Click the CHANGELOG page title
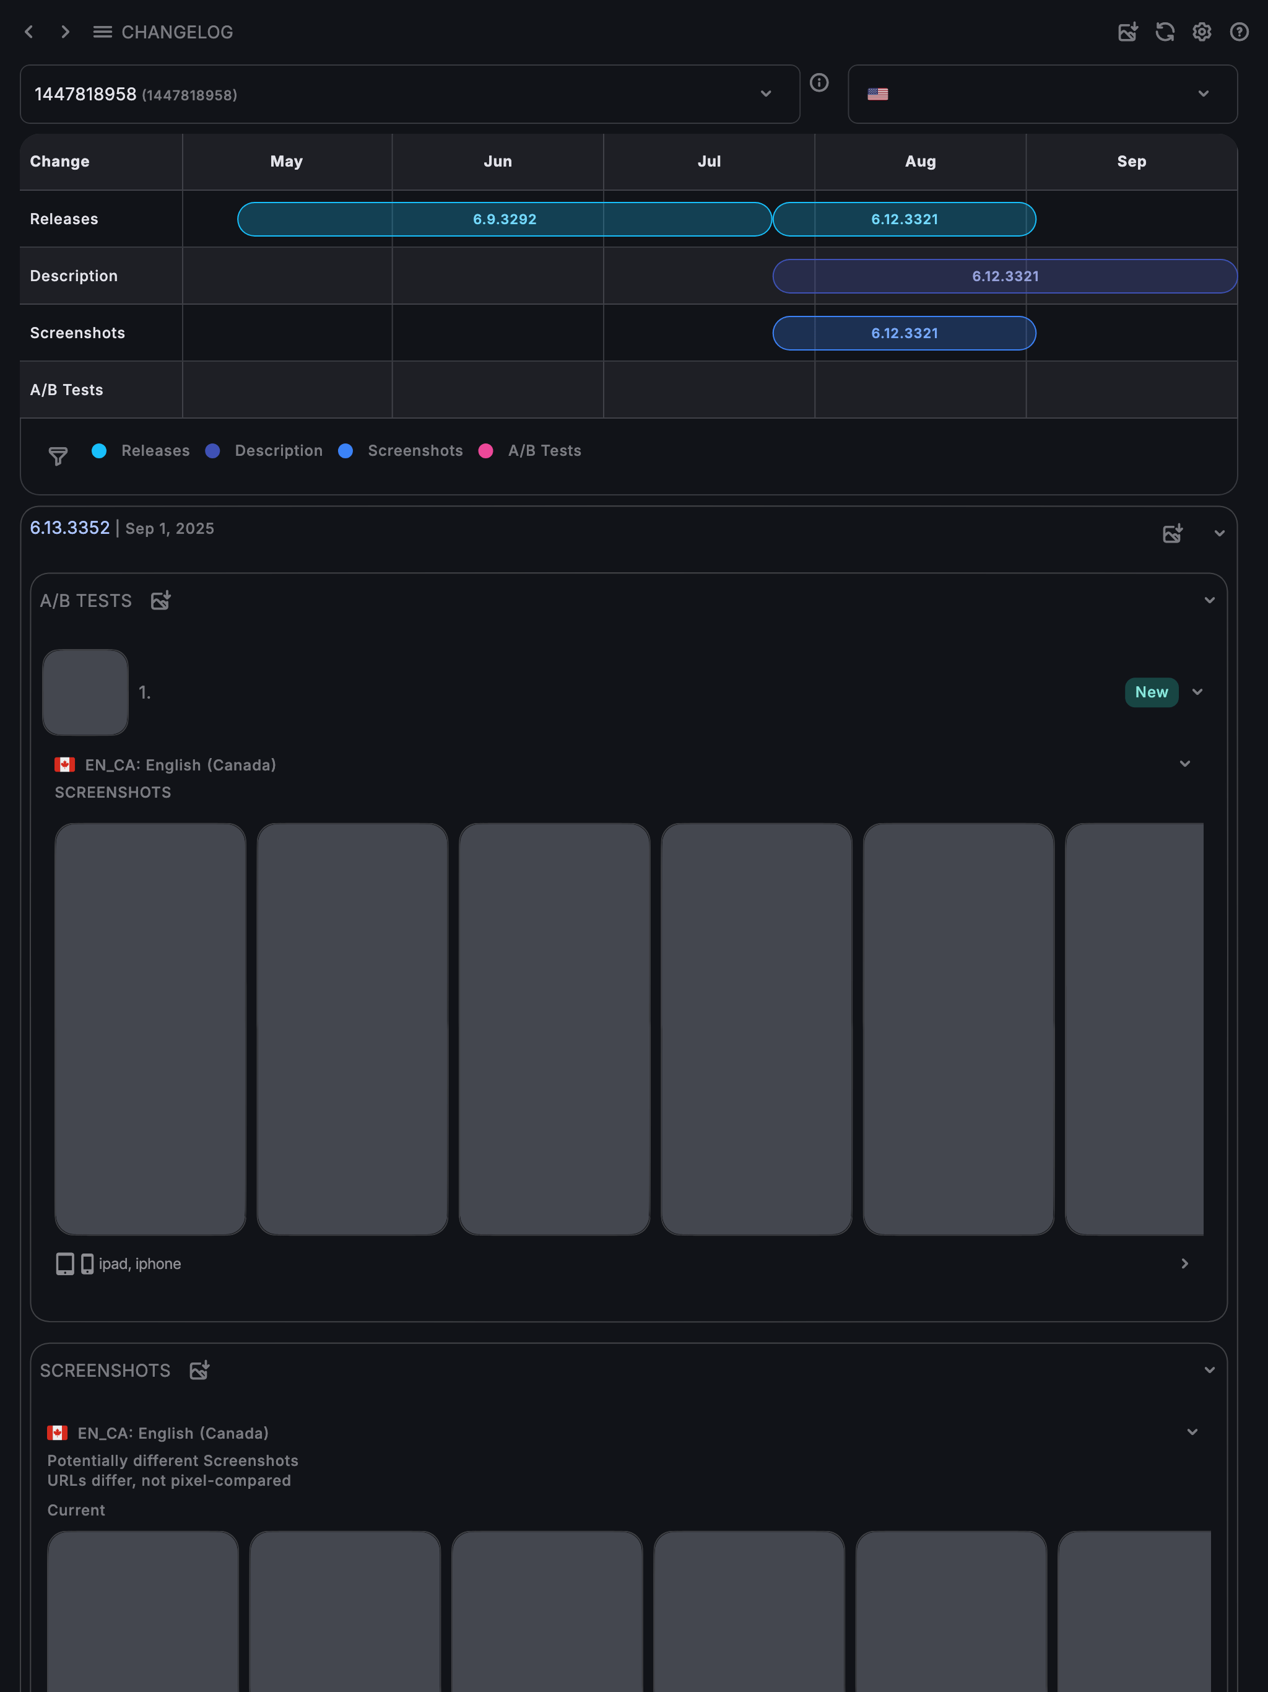The width and height of the screenshot is (1268, 1692). [x=178, y=32]
